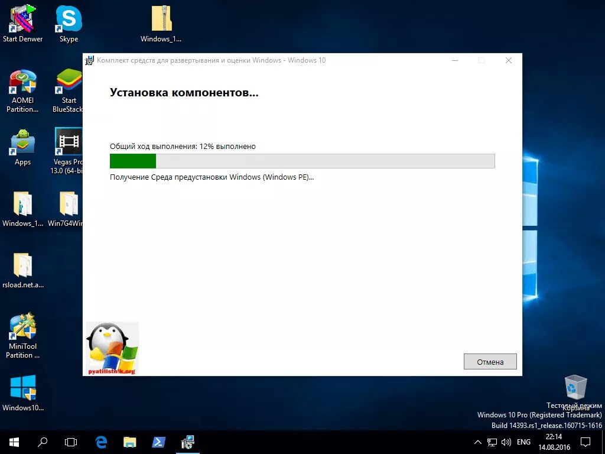Screen dimensions: 605x454
Task: Click the Отмена button
Action: click(490, 362)
